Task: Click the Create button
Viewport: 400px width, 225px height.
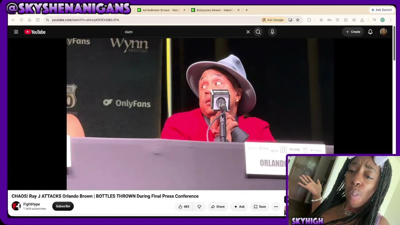Action: [x=353, y=32]
